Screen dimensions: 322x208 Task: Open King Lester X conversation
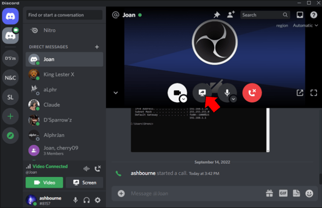[64, 74]
